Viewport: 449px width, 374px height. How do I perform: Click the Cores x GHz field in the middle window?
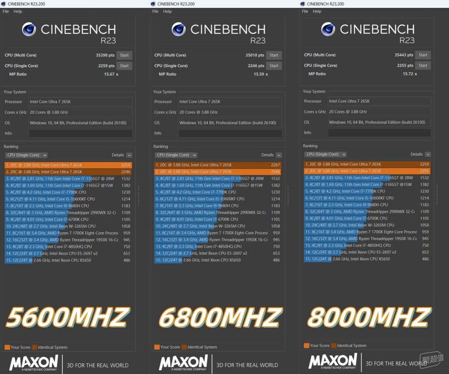[230, 112]
